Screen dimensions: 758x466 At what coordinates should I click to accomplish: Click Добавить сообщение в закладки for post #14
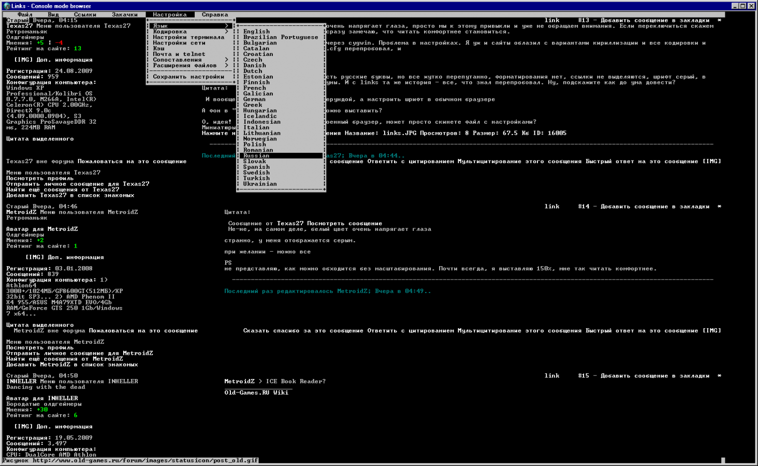click(654, 207)
